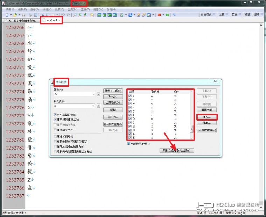
Task: Click the batch list scrollbar thumb
Action: pyautogui.click(x=192, y=129)
